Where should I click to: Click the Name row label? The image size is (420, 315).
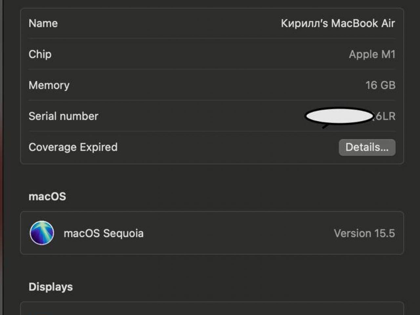coord(43,23)
